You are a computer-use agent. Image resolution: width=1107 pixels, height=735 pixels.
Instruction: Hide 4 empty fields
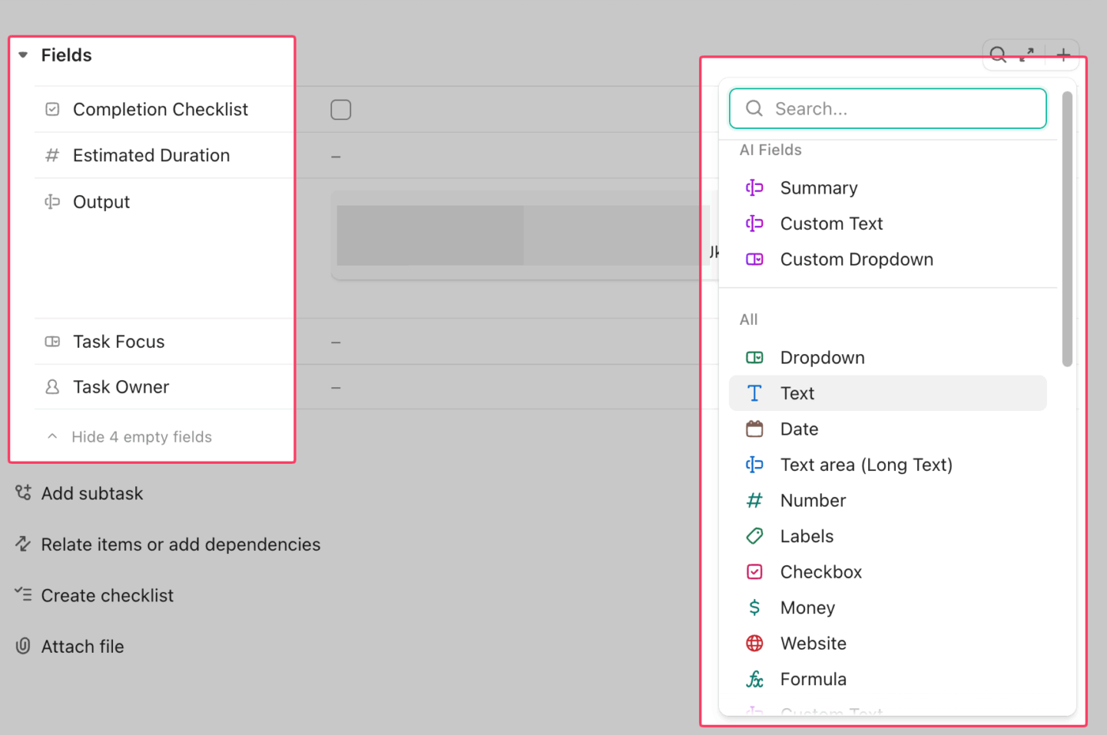pos(141,437)
